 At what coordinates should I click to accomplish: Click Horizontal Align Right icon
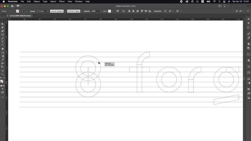(x=137, y=11)
